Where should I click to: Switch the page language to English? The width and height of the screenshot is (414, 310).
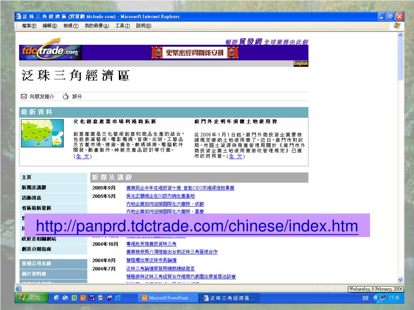[x=301, y=63]
